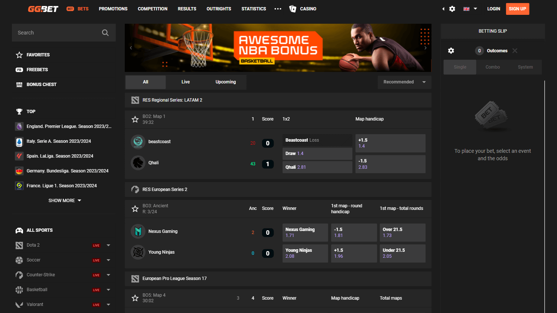This screenshot has height=313, width=557.
Task: Open RES European Series 2 tournament
Action: [278, 190]
